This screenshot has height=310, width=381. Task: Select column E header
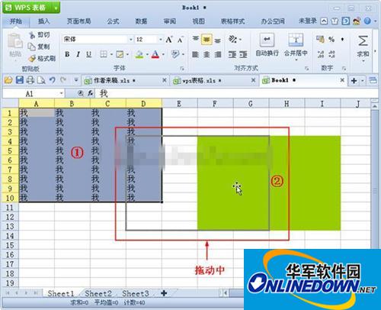(179, 104)
